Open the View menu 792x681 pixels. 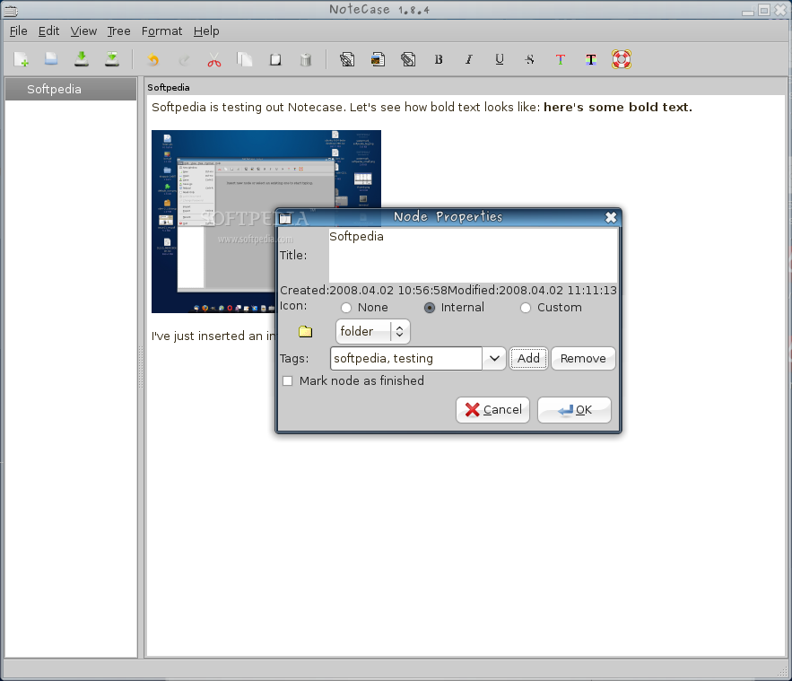83,31
